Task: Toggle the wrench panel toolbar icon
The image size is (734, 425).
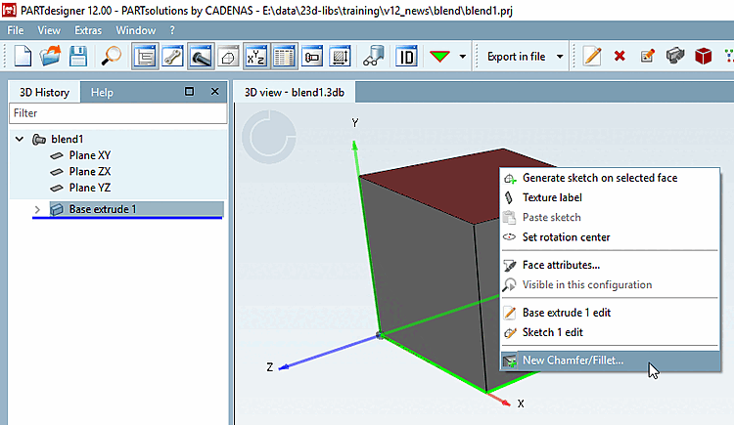Action: tap(172, 57)
